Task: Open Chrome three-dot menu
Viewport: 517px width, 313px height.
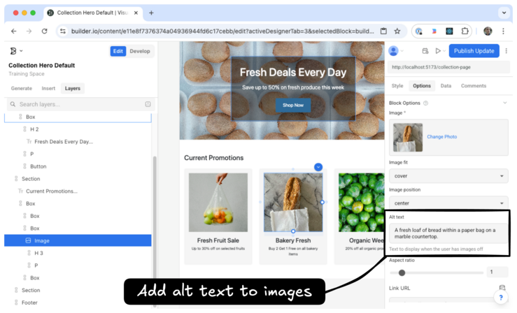Action: click(x=503, y=31)
